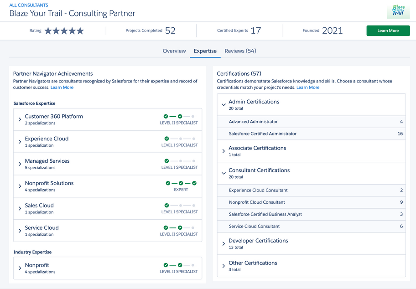Expand the Developer Certifications section

click(x=224, y=243)
